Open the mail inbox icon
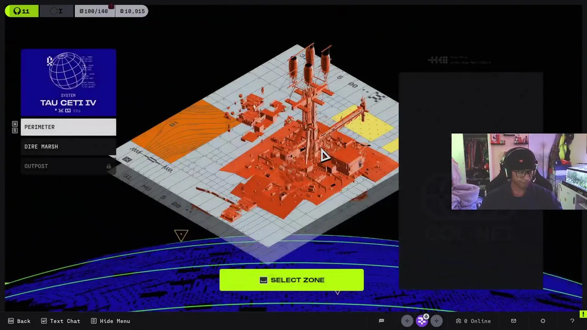The image size is (587, 330). click(514, 321)
